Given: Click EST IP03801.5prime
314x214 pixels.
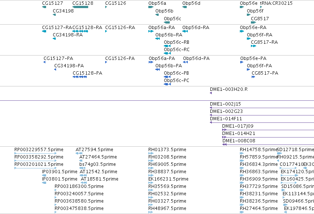Looking at the screenshot, I should pyautogui.click(x=60, y=179).
